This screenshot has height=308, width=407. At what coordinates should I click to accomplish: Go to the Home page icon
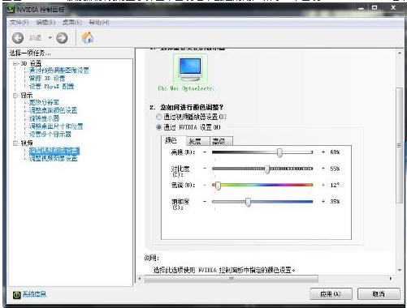(88, 37)
